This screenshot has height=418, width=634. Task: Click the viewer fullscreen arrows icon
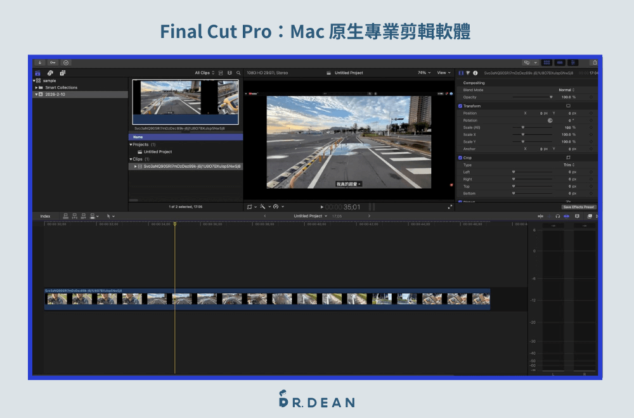tap(450, 207)
